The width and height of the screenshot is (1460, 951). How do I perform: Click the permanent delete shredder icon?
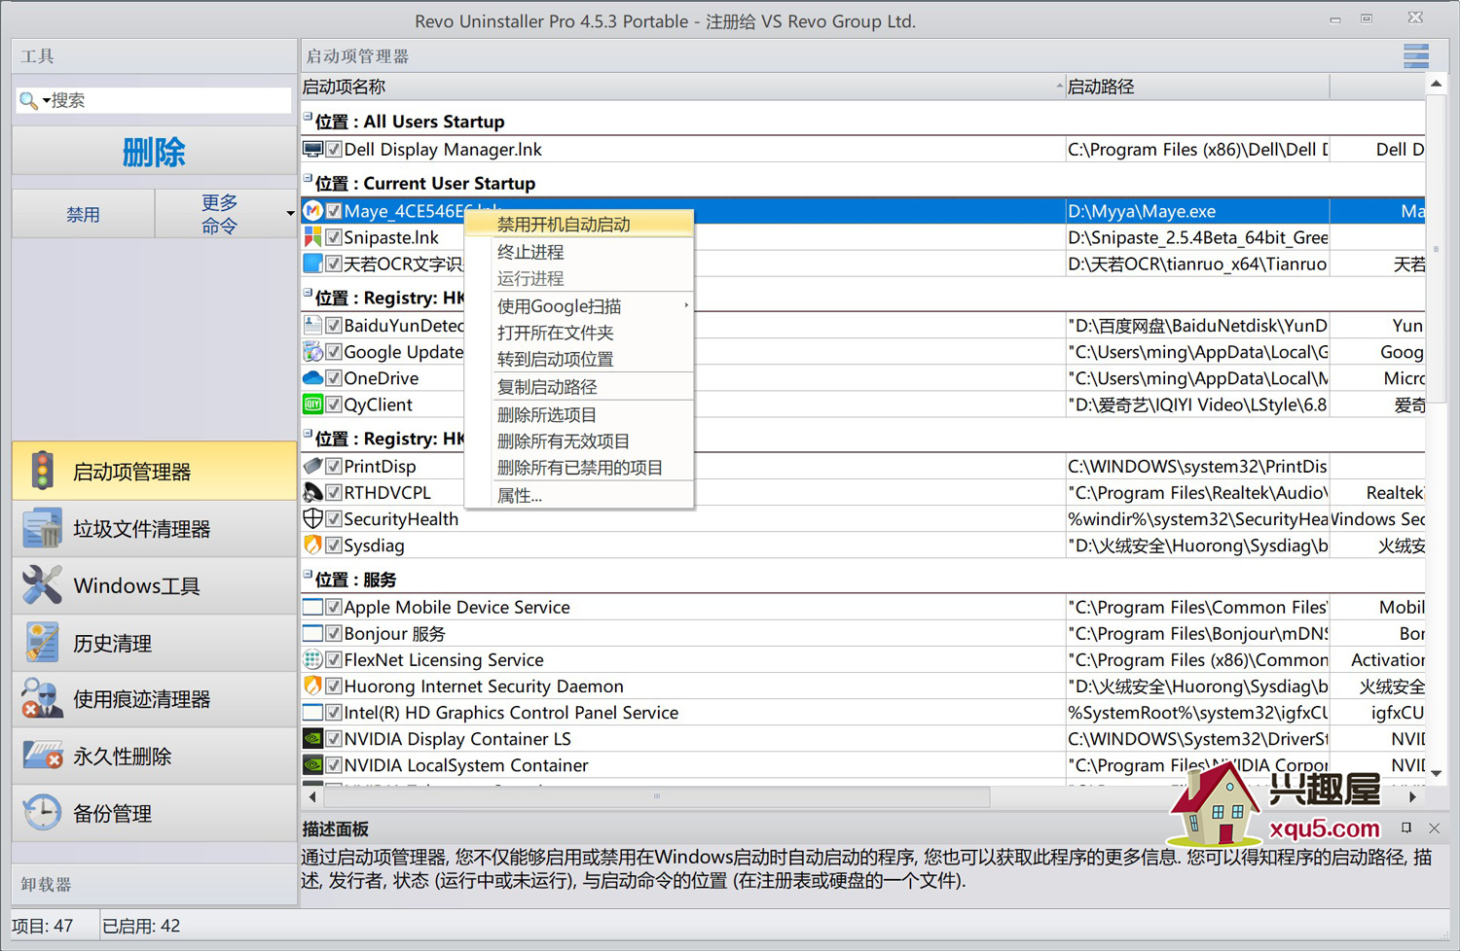click(x=42, y=756)
